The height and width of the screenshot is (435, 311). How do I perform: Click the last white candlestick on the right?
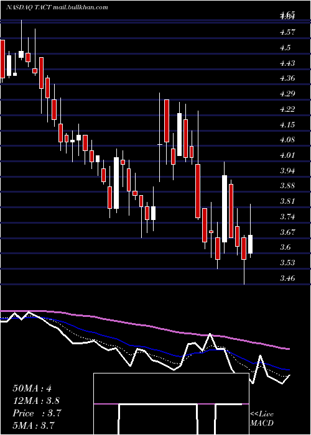tap(251, 244)
